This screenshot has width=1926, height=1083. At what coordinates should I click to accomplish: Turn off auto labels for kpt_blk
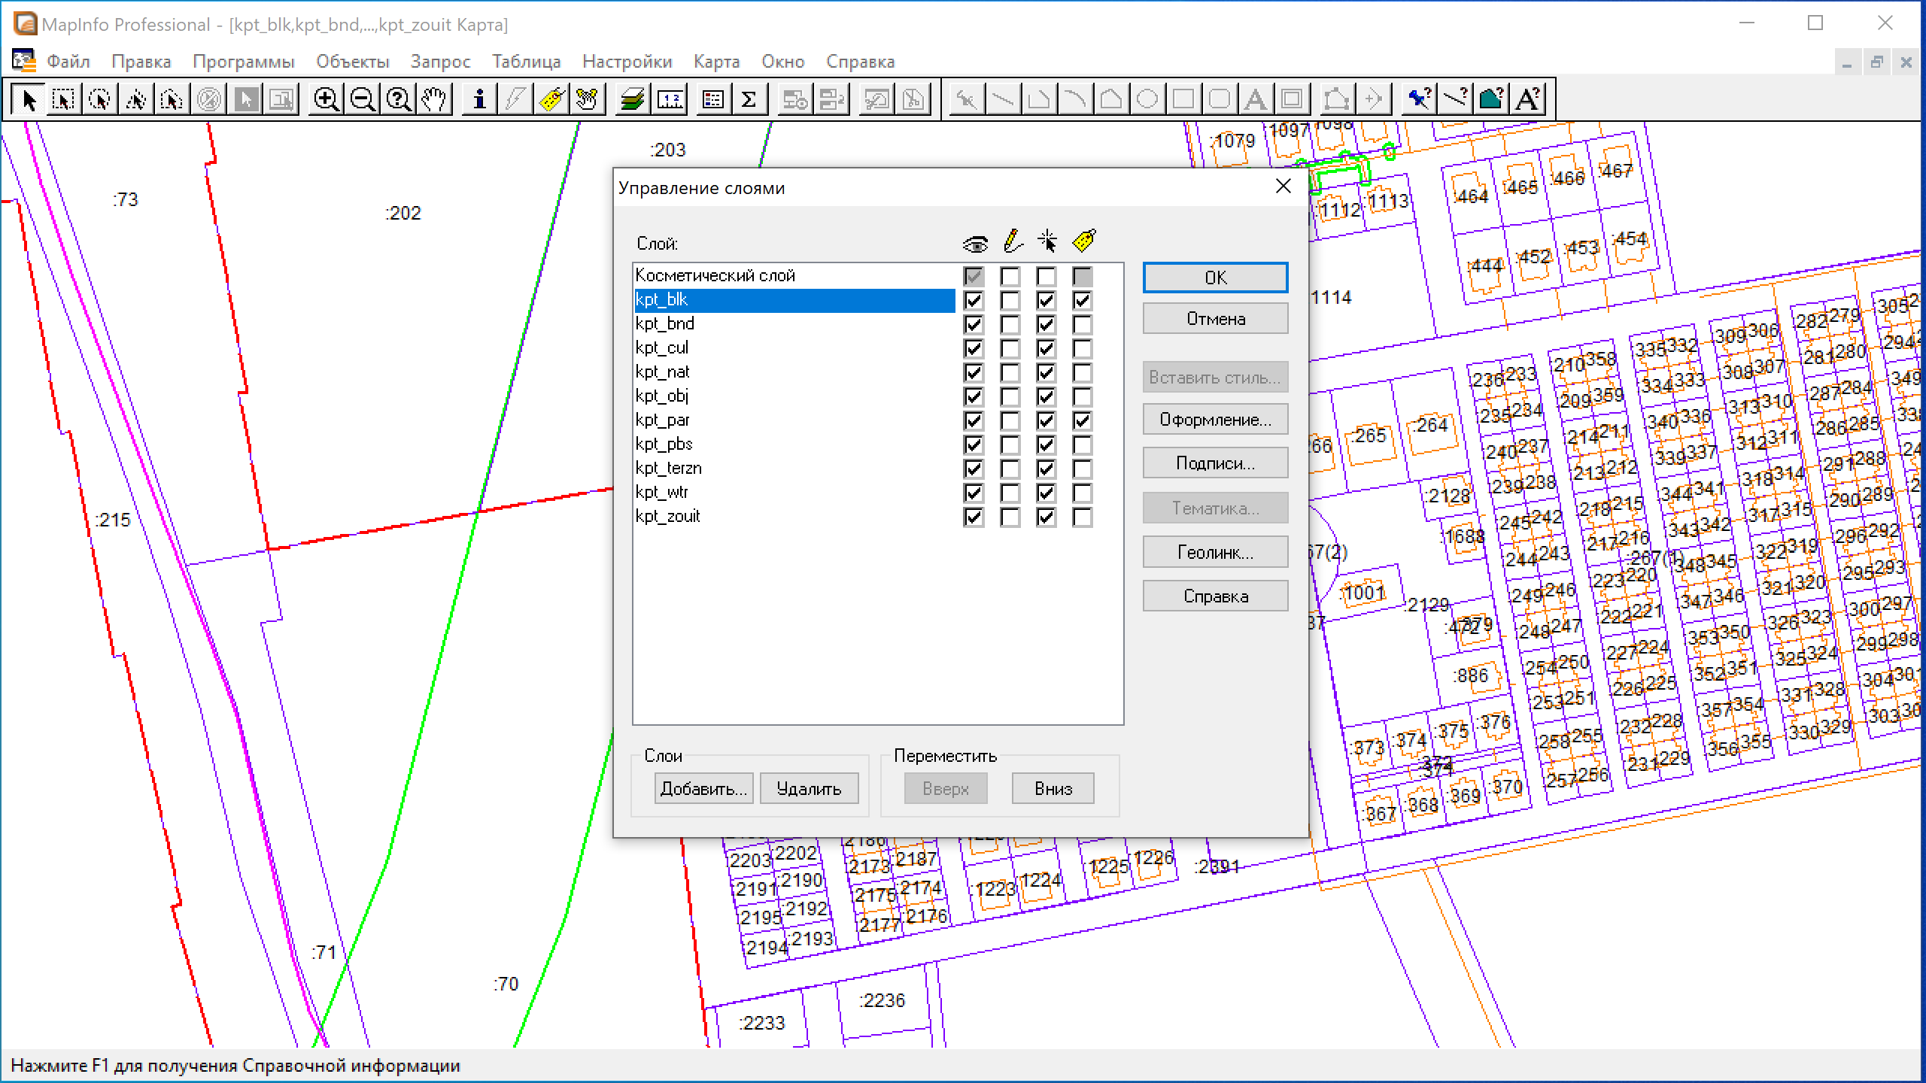click(1082, 301)
